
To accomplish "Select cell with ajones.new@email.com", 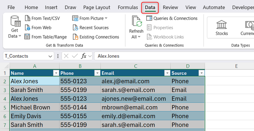I will coord(135,99).
